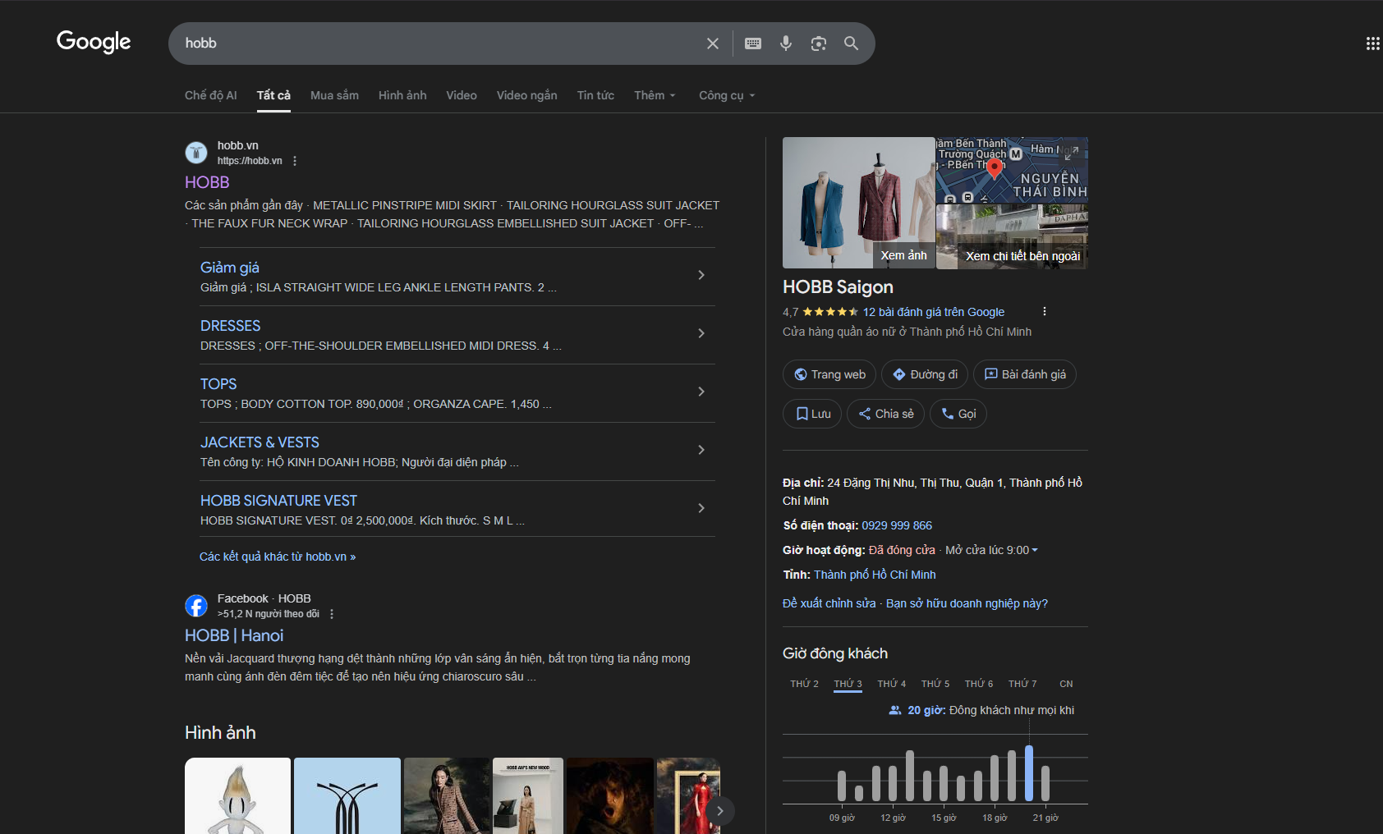The height and width of the screenshot is (834, 1383).
Task: Click the highlighted 20 giờ bar in chart
Action: tap(1029, 773)
